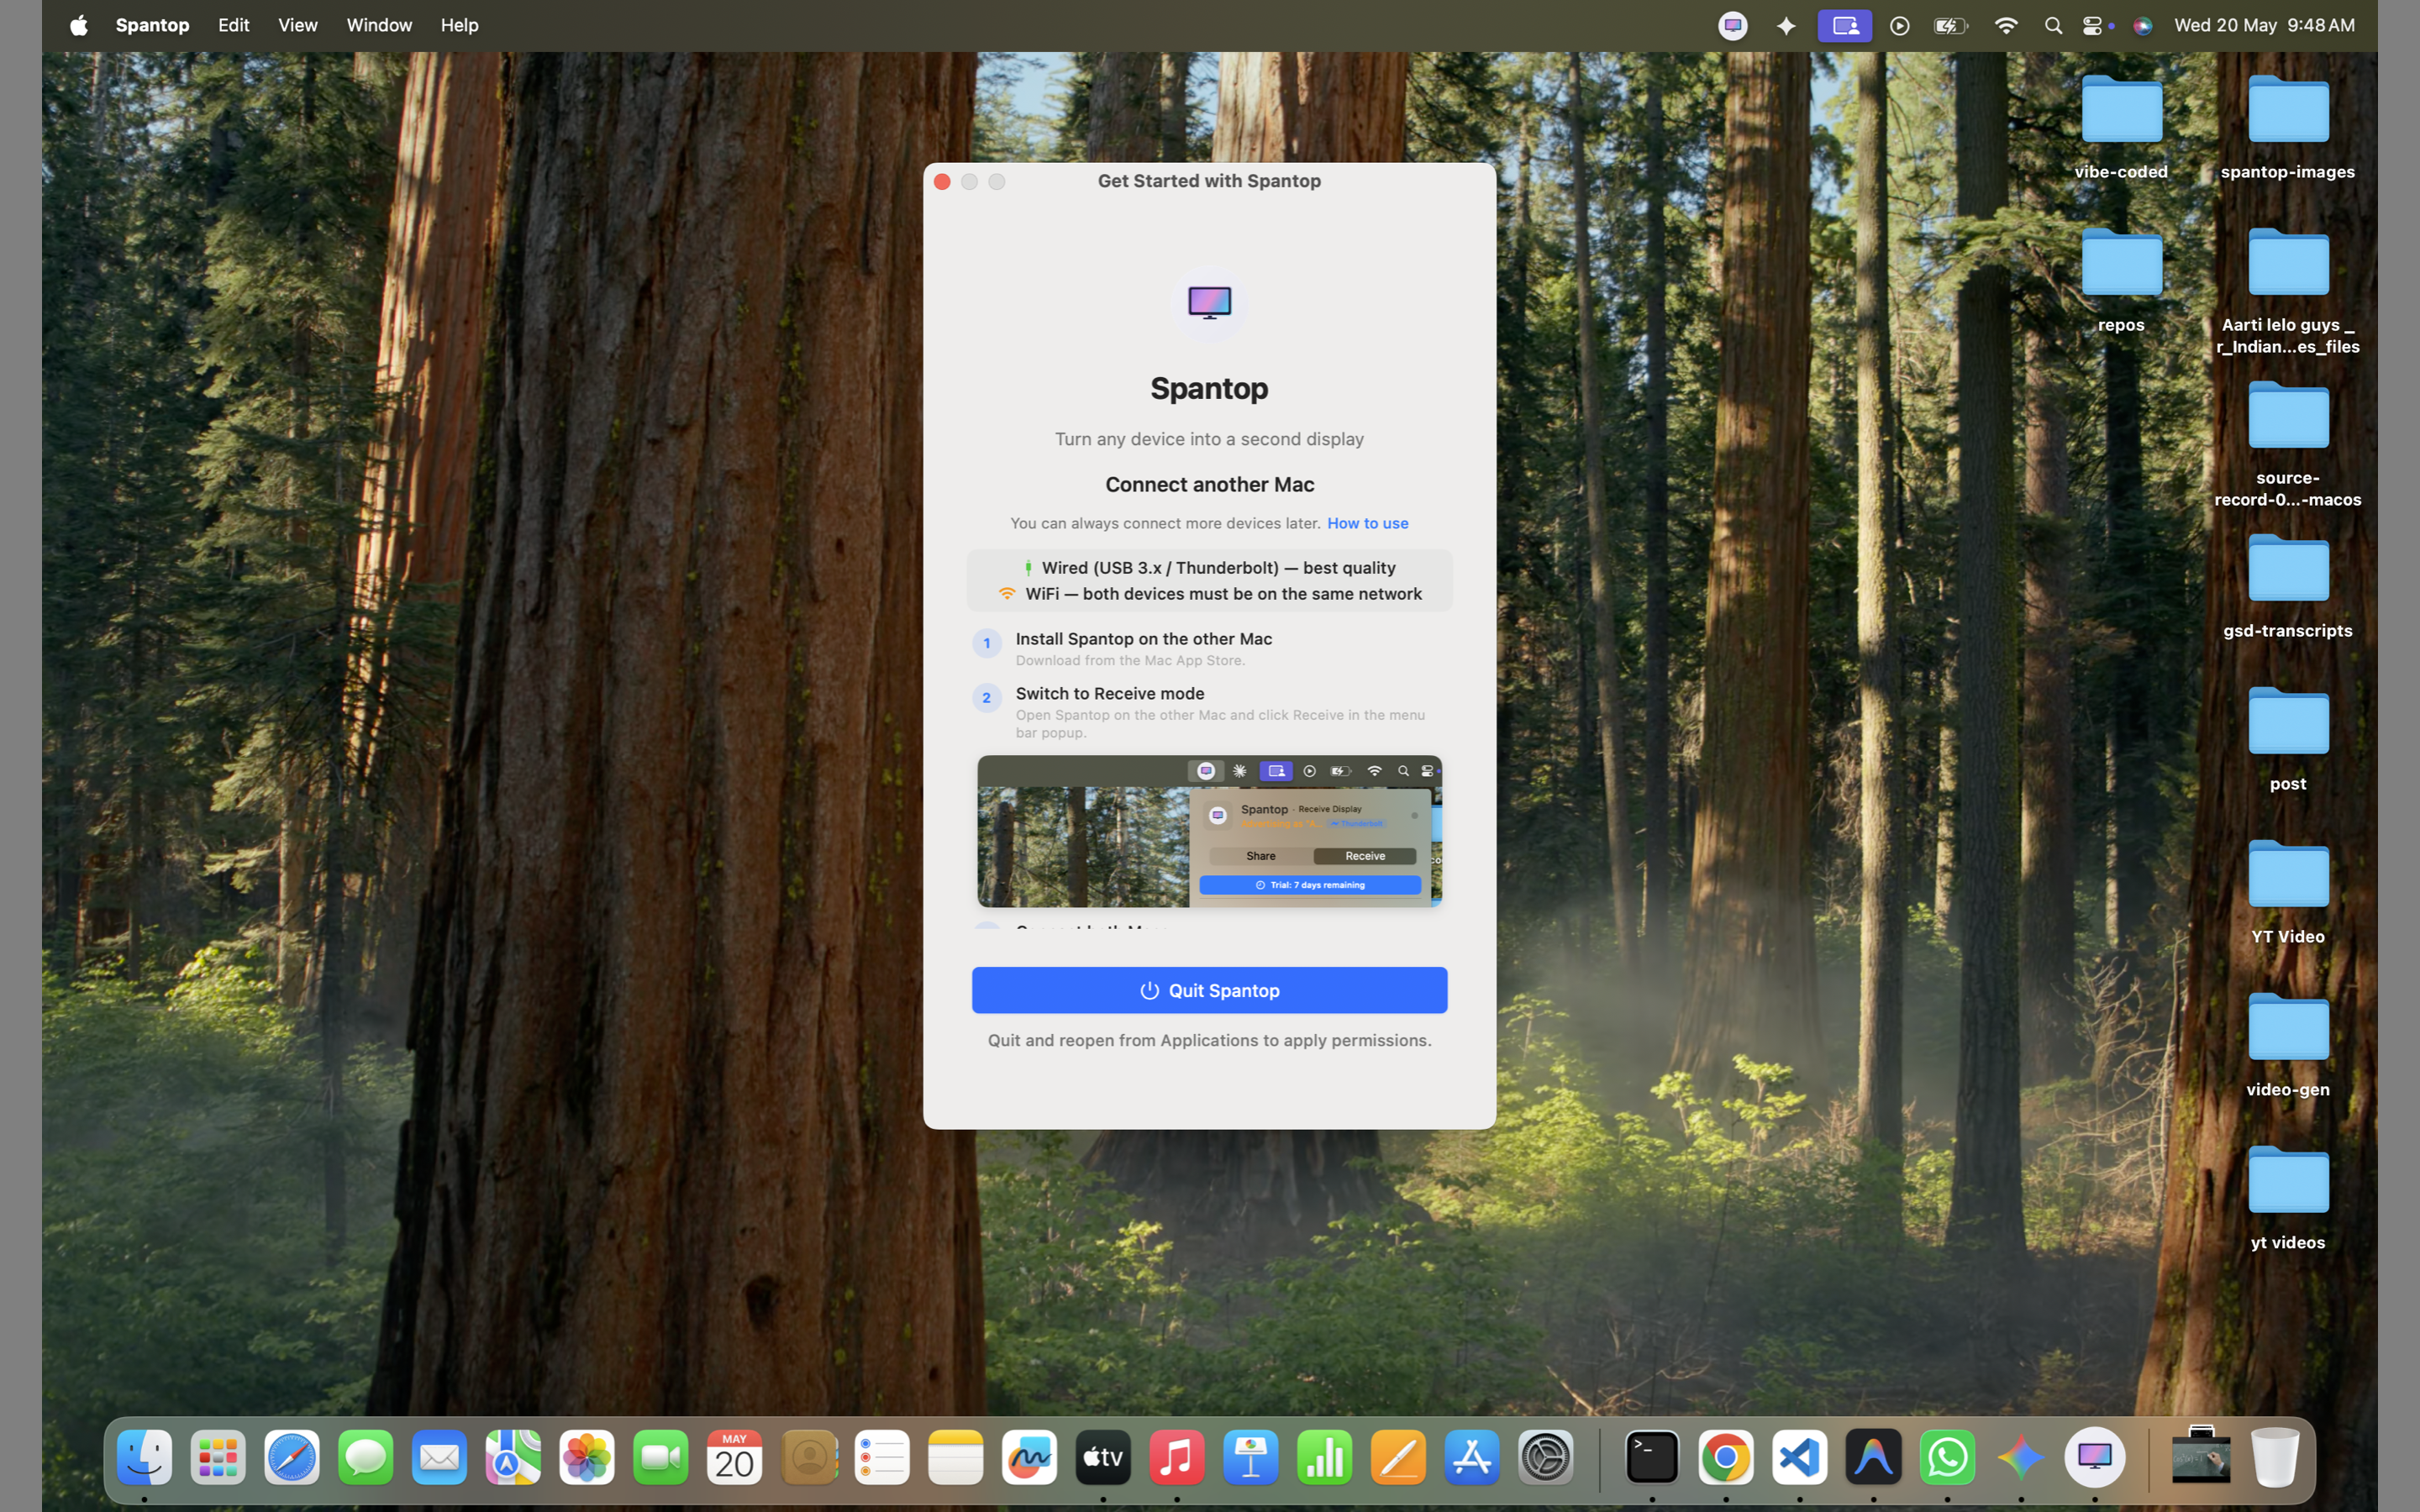Open Spotlight search icon

(x=2053, y=25)
